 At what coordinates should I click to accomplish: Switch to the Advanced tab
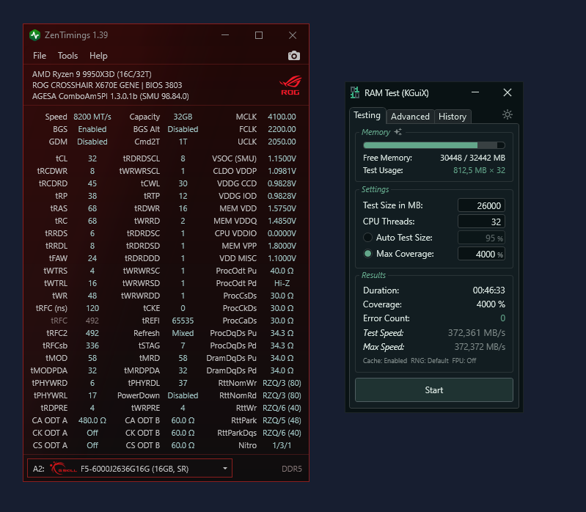point(410,117)
